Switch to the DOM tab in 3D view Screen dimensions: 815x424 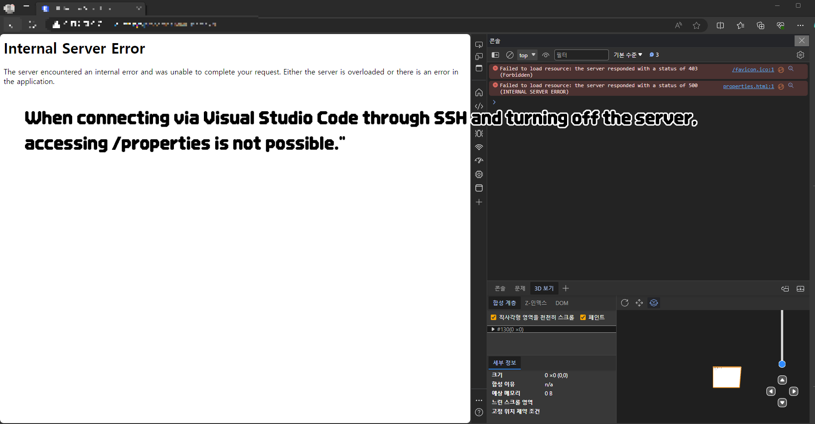[x=562, y=303]
